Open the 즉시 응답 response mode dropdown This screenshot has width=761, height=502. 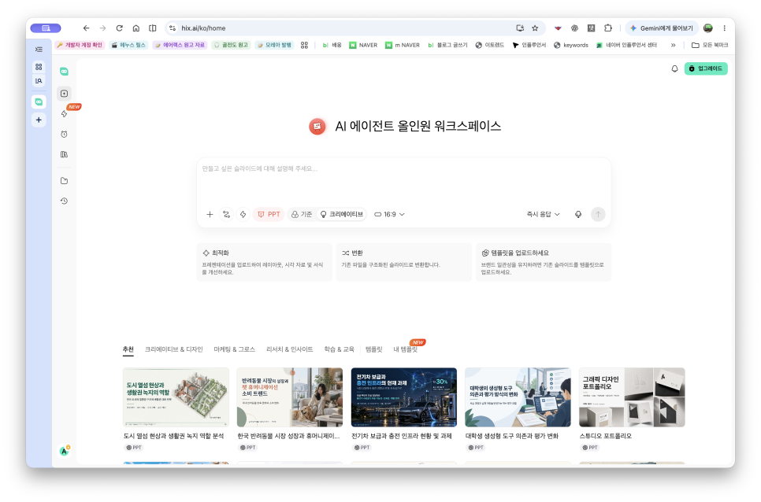(543, 214)
